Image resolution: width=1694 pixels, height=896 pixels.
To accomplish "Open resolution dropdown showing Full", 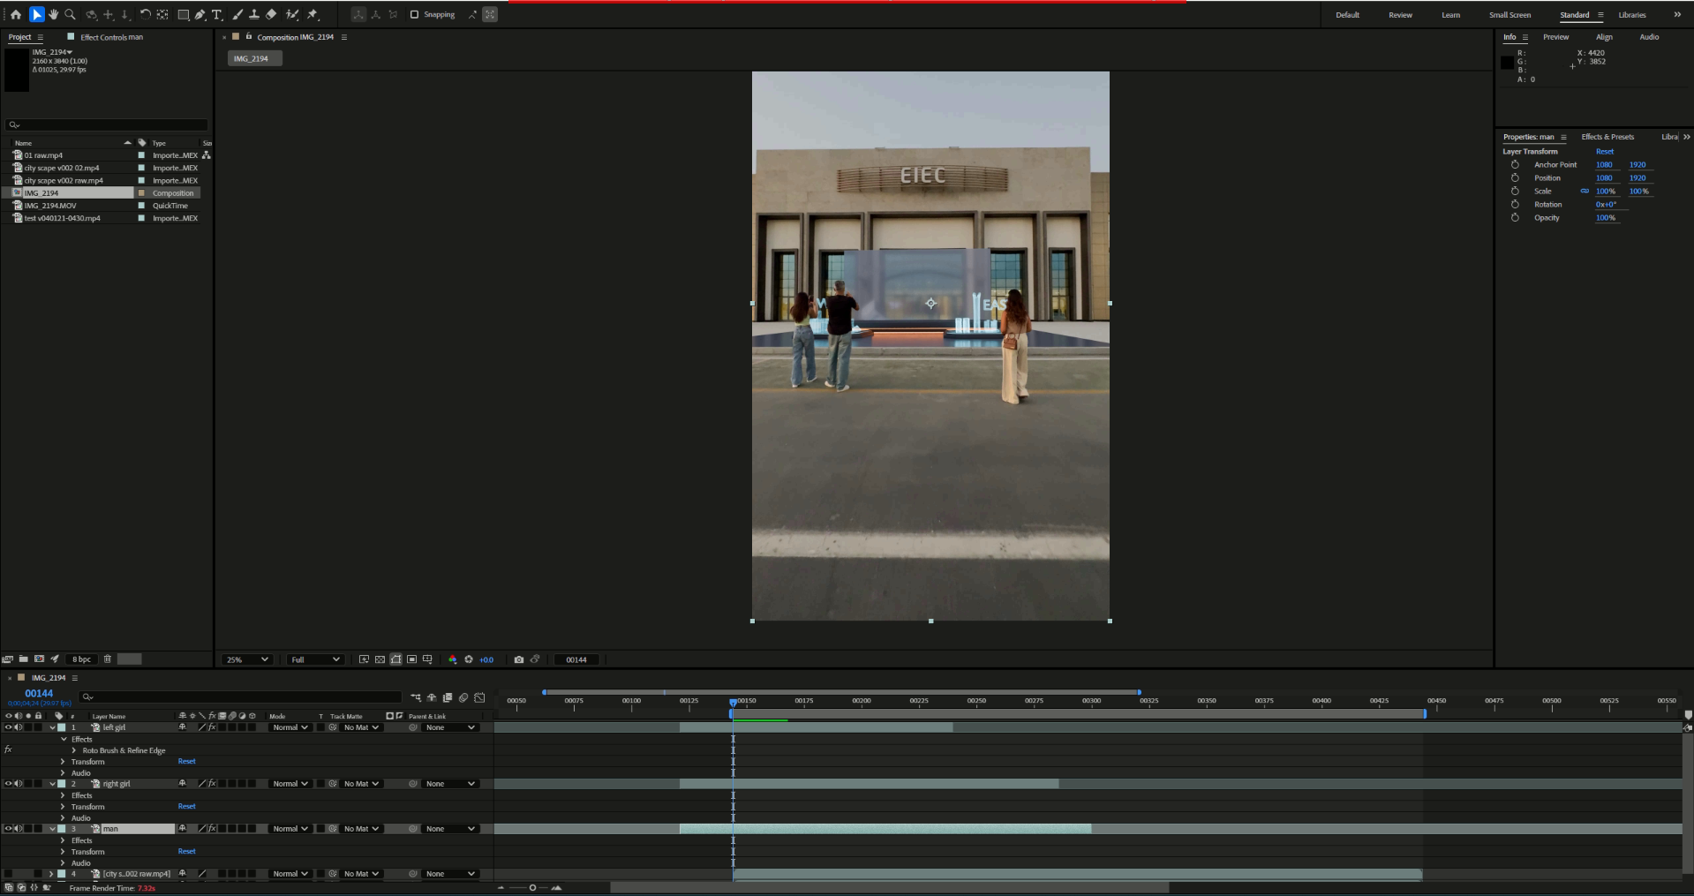I will click(x=315, y=659).
